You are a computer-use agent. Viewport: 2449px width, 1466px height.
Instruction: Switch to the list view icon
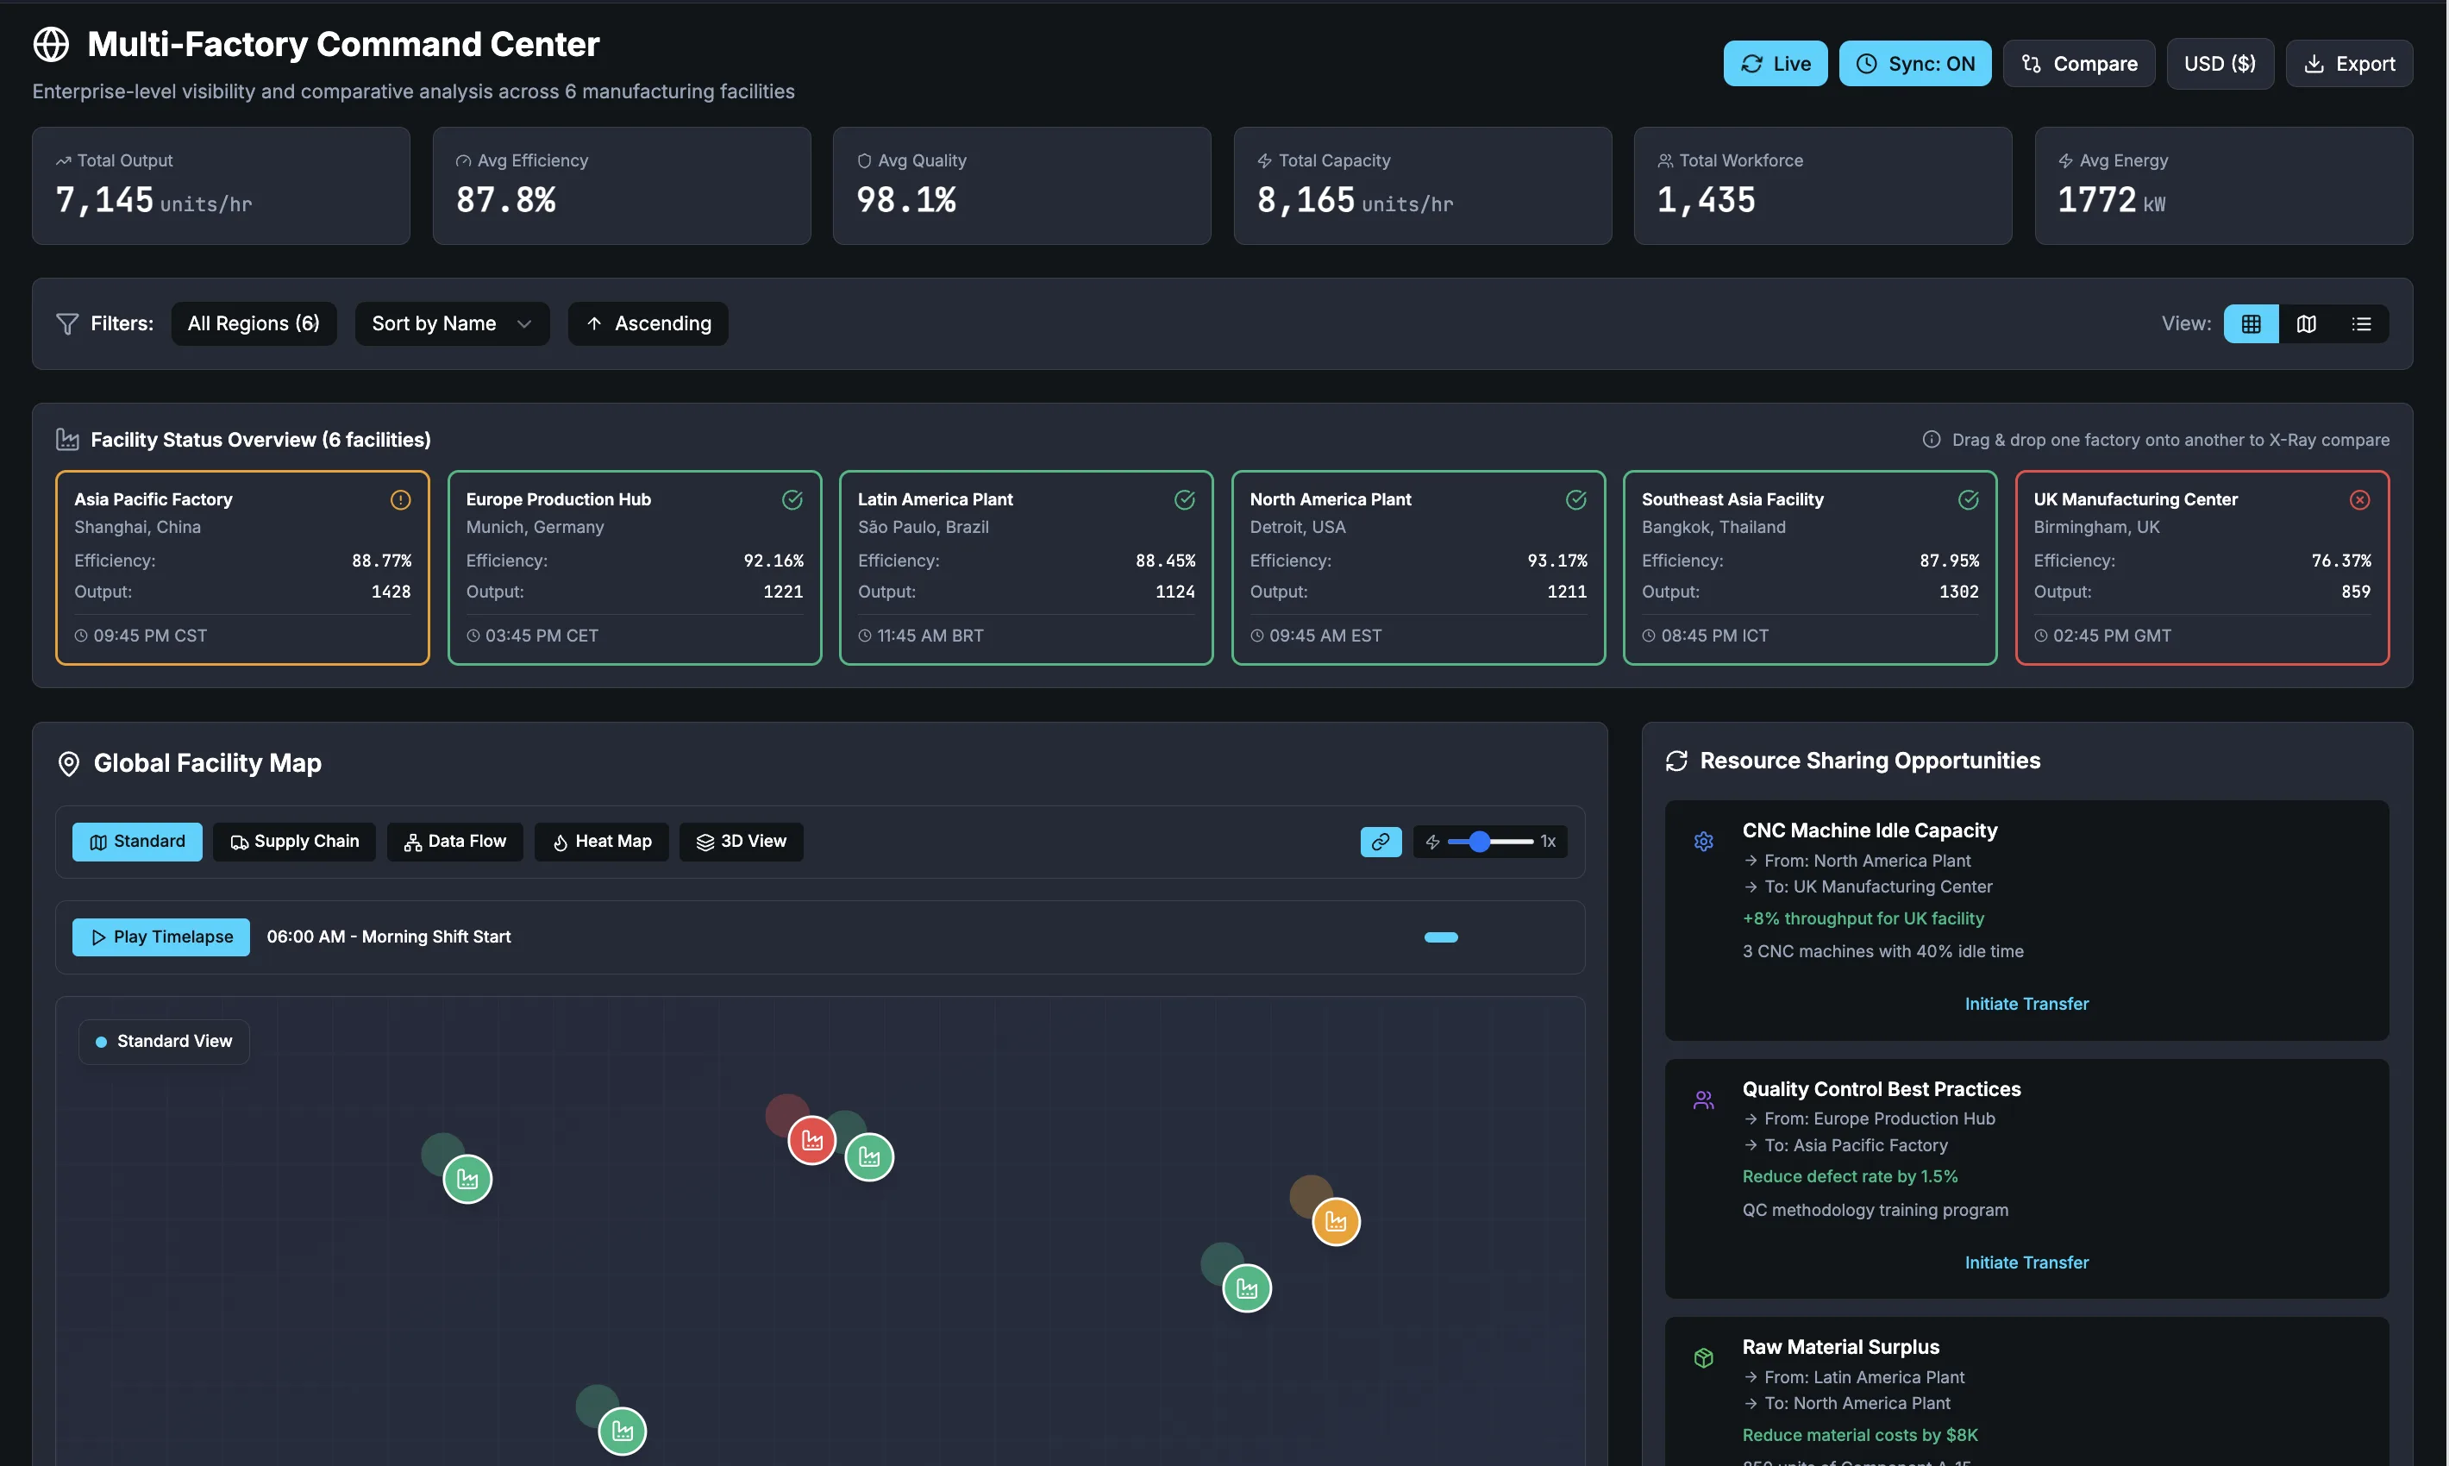coord(2361,324)
